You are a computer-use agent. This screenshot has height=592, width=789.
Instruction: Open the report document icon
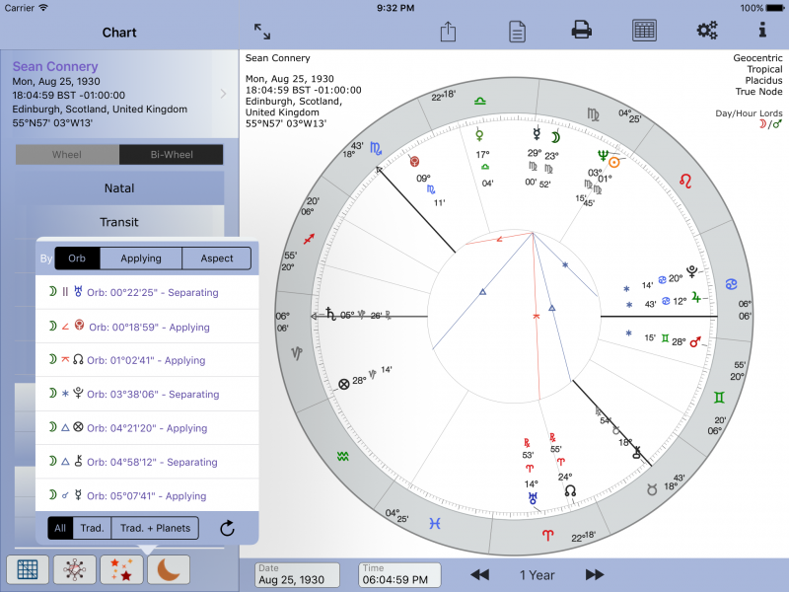tap(517, 32)
